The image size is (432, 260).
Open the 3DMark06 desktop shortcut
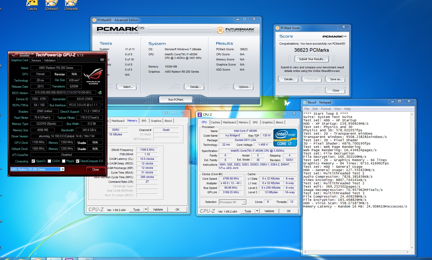(71, 5)
